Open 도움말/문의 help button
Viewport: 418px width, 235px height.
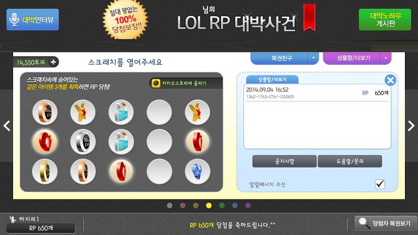(350, 161)
